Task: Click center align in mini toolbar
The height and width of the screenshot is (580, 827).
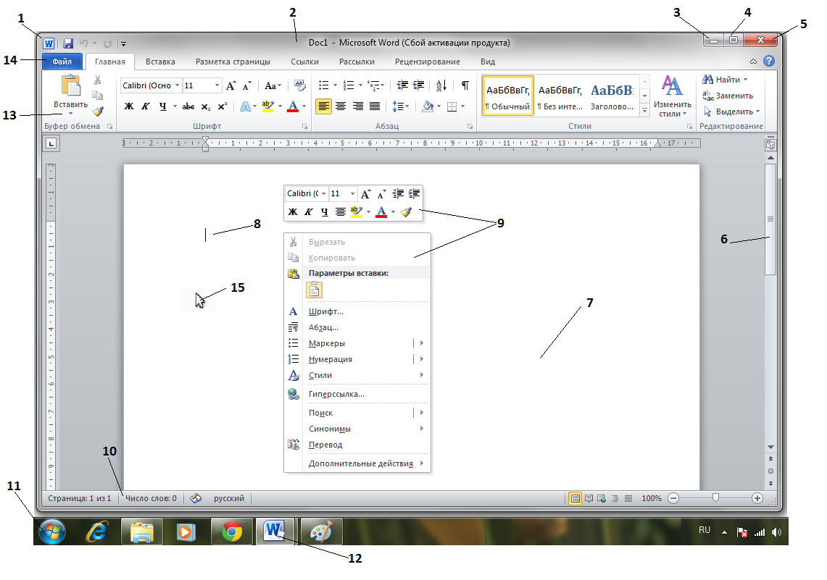Action: coord(341,211)
